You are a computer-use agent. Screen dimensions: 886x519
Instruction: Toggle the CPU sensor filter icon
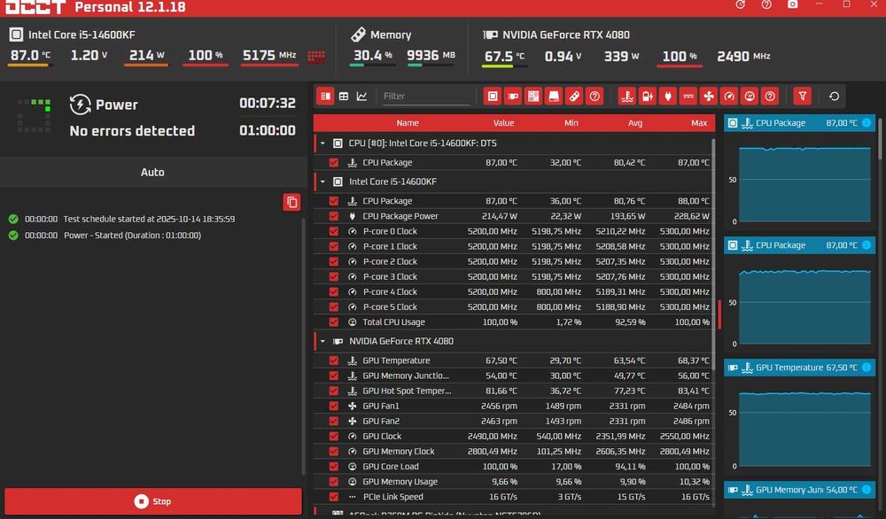[493, 96]
